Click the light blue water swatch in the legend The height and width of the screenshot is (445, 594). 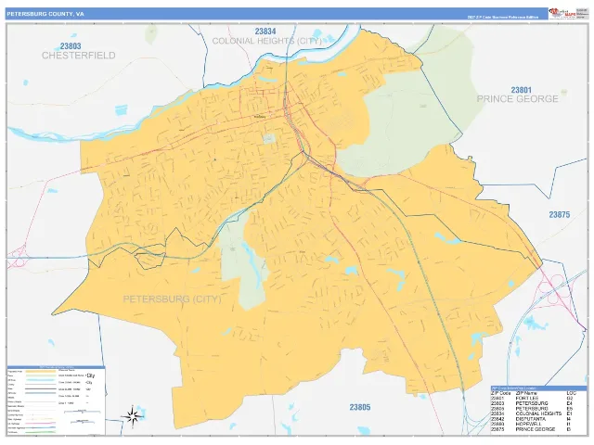(41, 380)
